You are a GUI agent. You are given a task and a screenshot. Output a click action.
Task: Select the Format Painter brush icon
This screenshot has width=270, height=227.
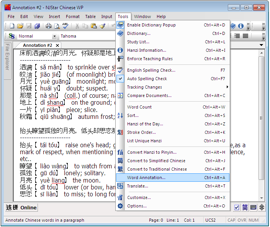click(102, 26)
